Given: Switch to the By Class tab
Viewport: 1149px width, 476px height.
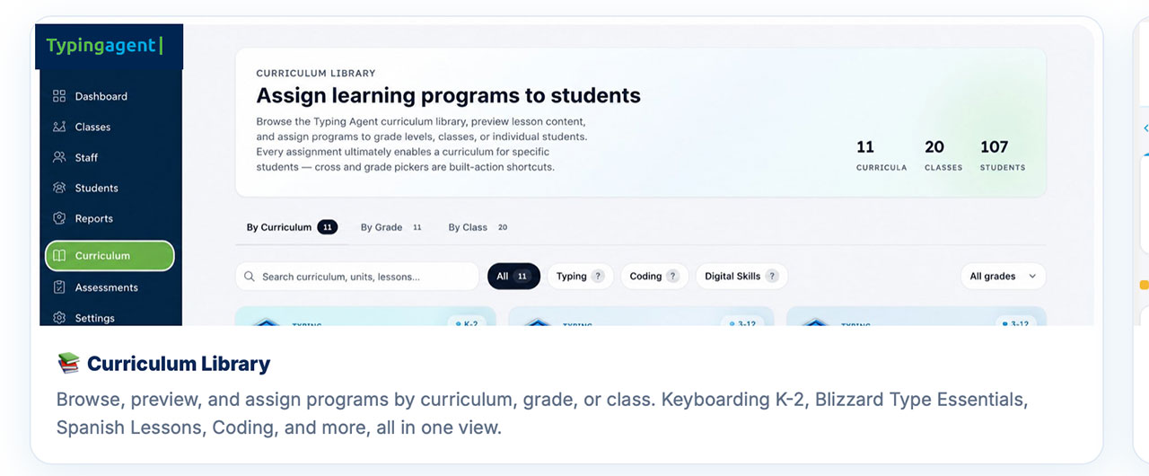Looking at the screenshot, I should (x=478, y=227).
